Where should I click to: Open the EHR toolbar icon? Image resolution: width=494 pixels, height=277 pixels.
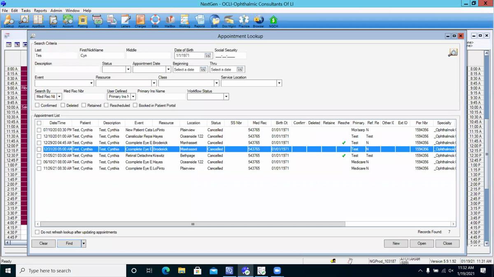(x=214, y=20)
